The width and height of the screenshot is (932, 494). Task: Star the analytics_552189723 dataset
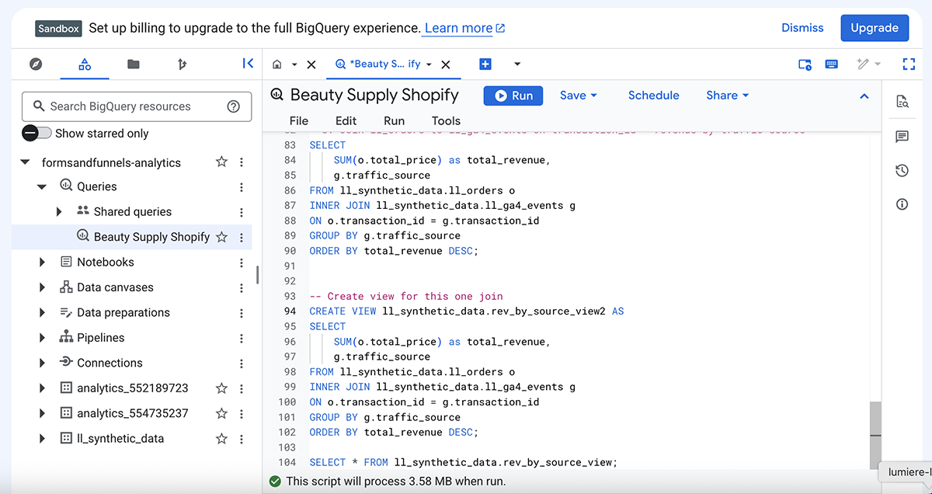click(x=221, y=388)
